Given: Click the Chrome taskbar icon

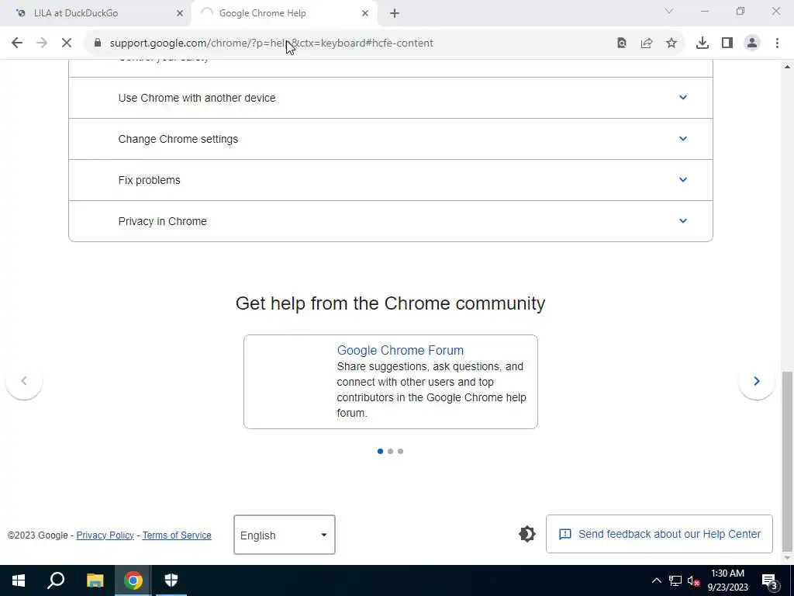Looking at the screenshot, I should point(133,580).
